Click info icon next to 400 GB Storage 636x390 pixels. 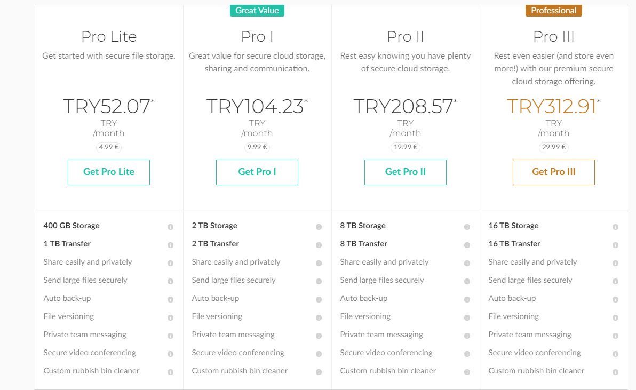(170, 227)
